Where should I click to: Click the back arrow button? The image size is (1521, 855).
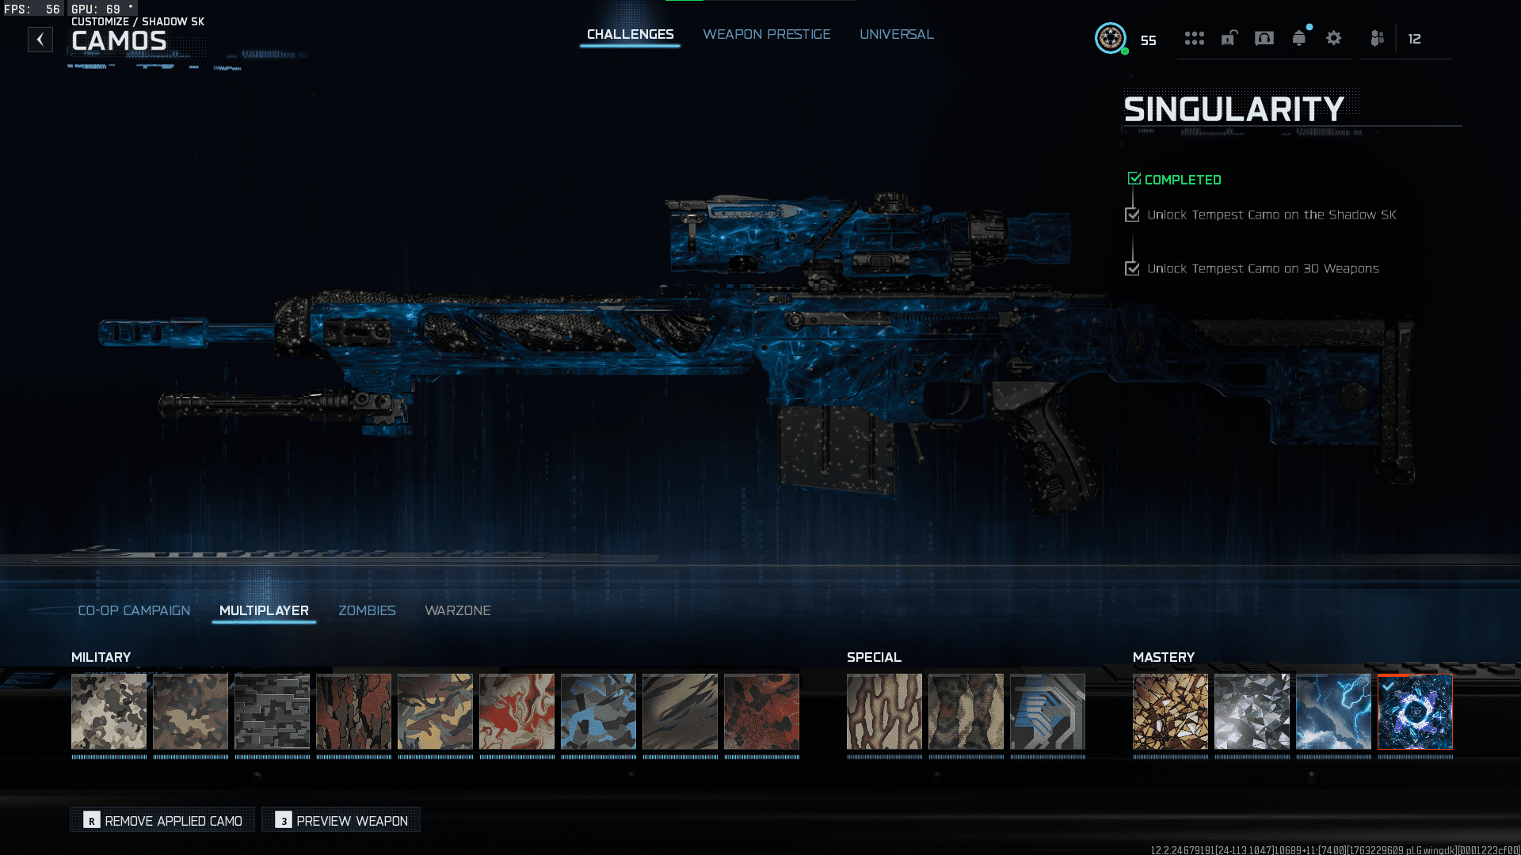tap(40, 40)
